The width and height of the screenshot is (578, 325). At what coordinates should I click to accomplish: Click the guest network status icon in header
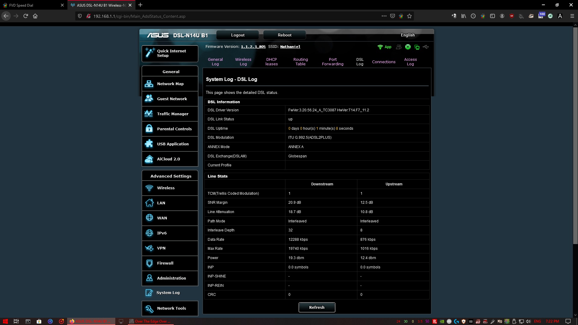399,47
